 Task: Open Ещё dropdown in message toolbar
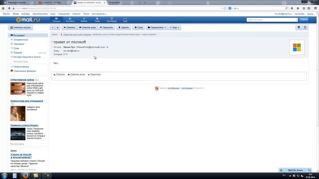pos(174,27)
